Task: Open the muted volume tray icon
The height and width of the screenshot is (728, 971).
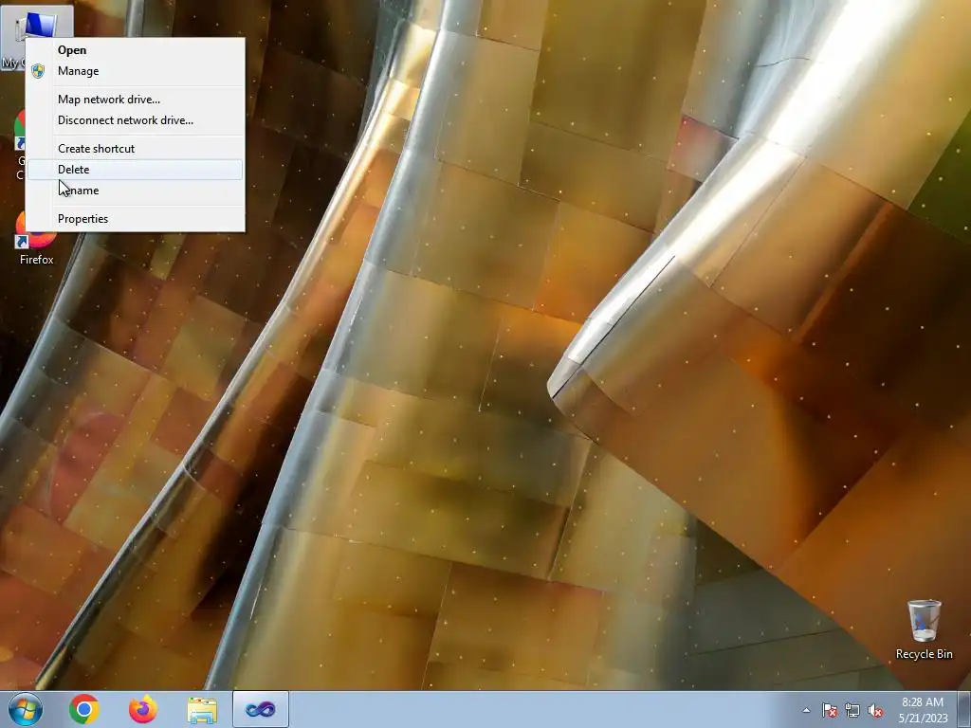Action: pos(875,710)
